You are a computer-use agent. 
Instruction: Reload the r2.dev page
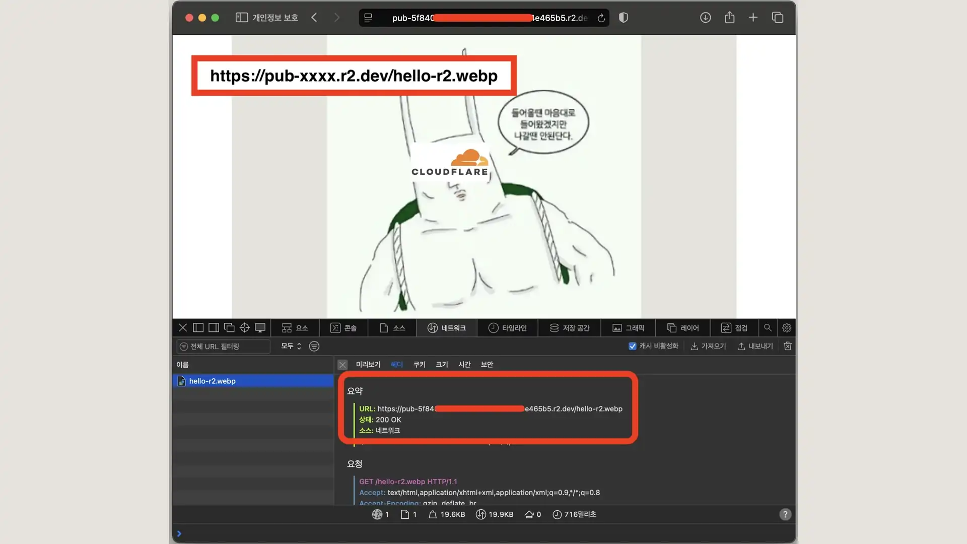(601, 18)
